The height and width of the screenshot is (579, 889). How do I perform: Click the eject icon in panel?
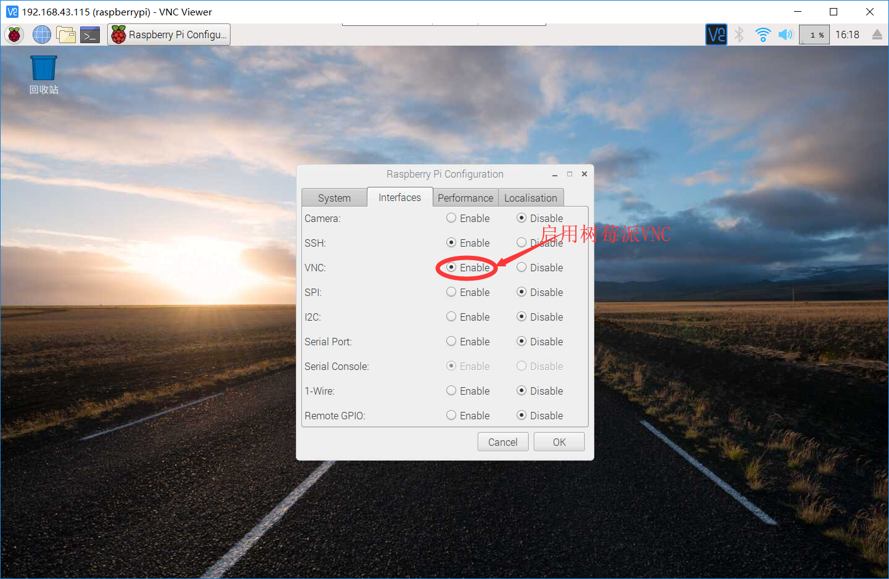877,35
